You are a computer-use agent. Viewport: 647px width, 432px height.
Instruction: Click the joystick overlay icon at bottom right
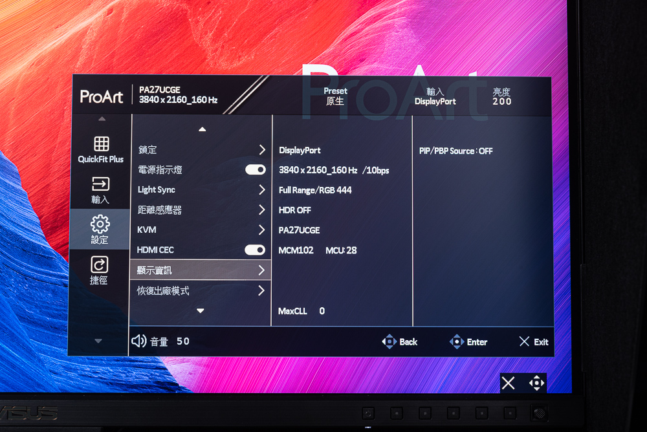point(536,383)
